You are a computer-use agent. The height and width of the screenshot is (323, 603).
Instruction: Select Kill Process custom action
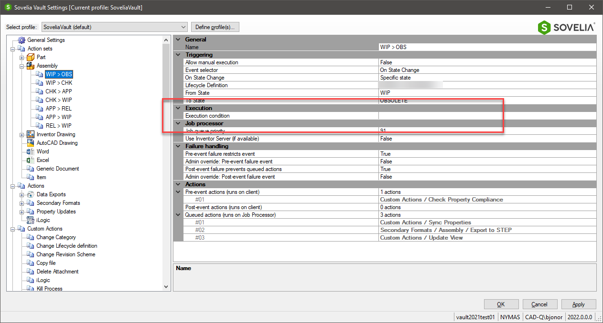pos(49,288)
